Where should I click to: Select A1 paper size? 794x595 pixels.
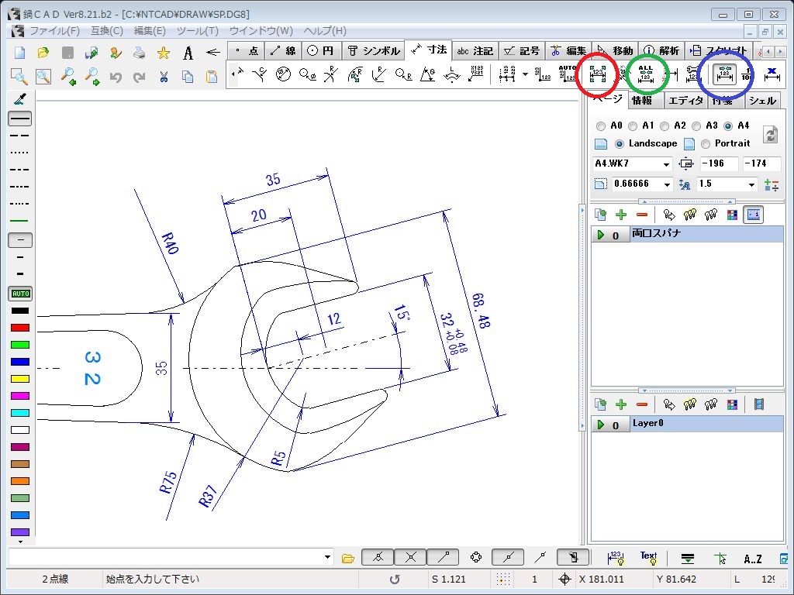pos(633,126)
